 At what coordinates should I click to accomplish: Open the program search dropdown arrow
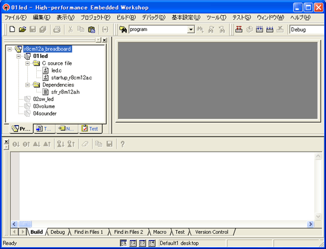point(191,30)
